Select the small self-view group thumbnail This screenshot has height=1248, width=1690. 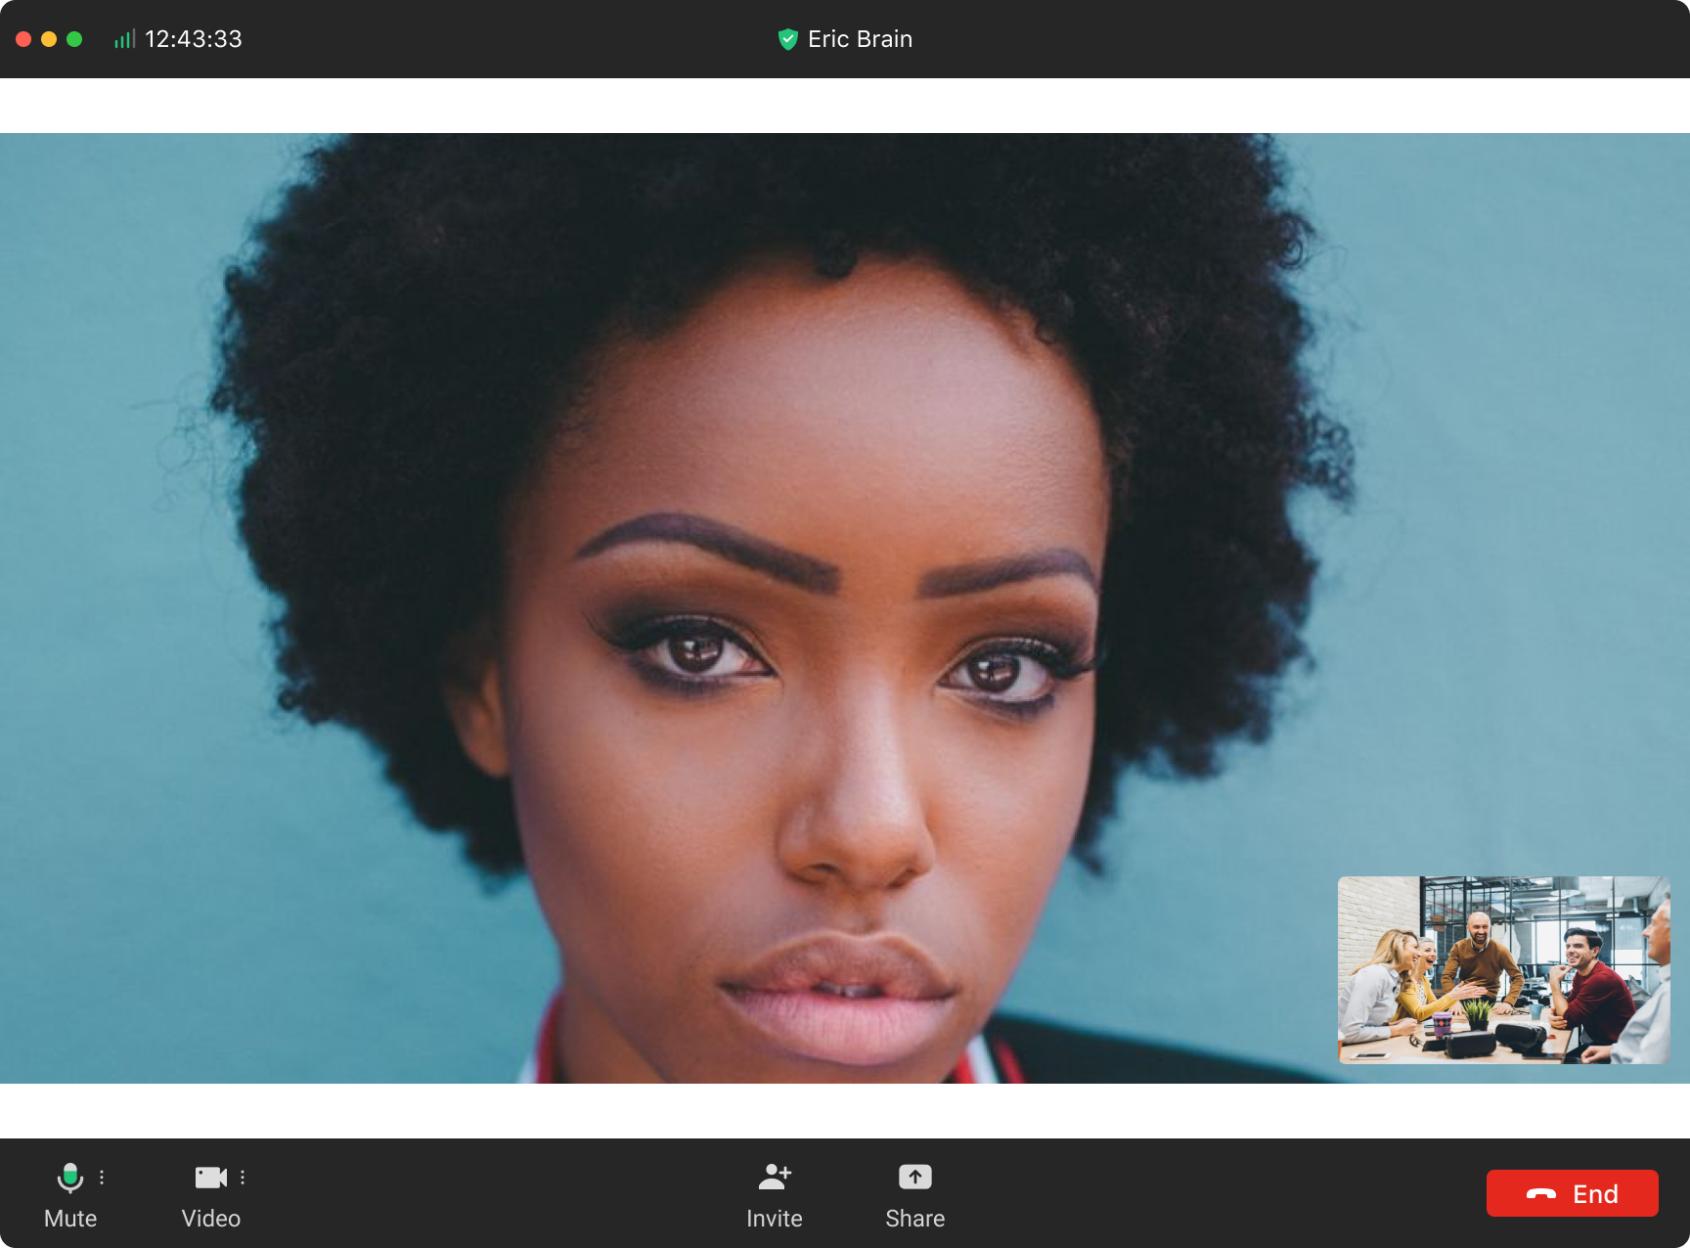1503,969
